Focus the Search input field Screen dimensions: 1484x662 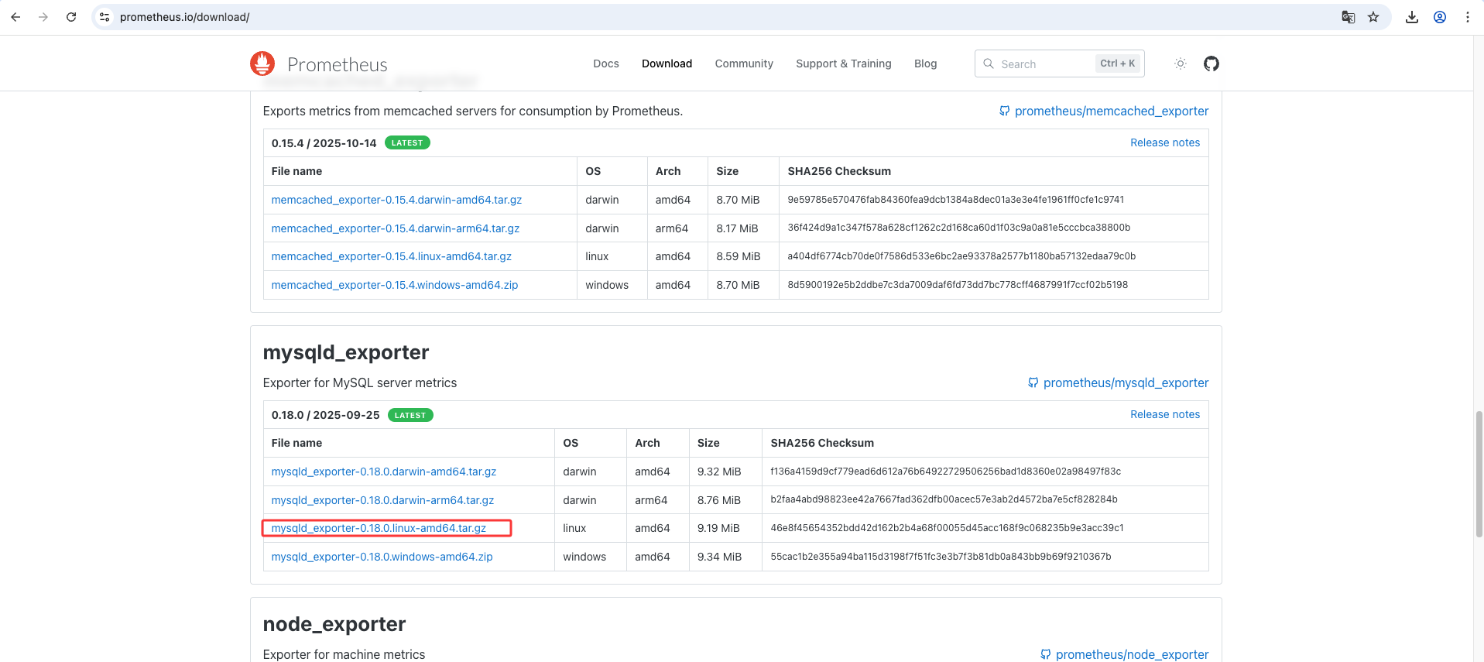[1059, 63]
